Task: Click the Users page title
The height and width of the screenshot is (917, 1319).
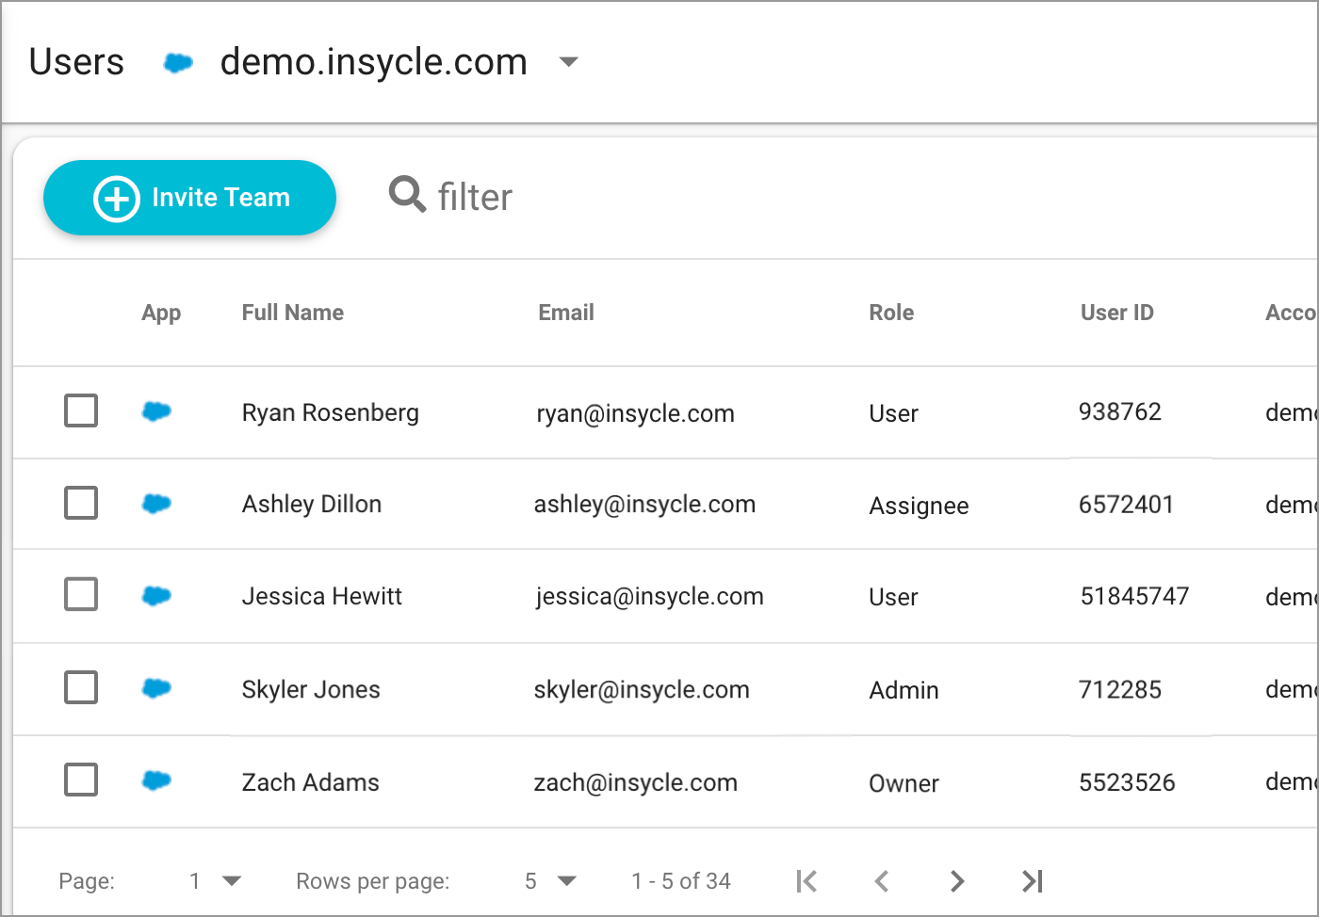Action: pos(76,62)
